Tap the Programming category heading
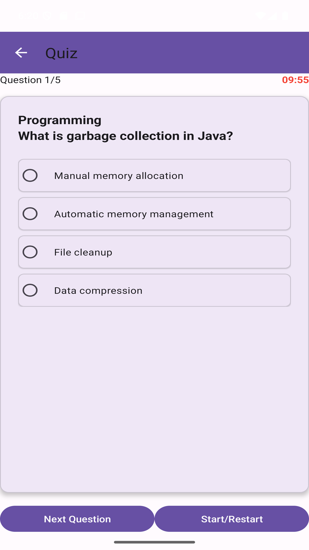This screenshot has height=550, width=309. click(x=60, y=120)
